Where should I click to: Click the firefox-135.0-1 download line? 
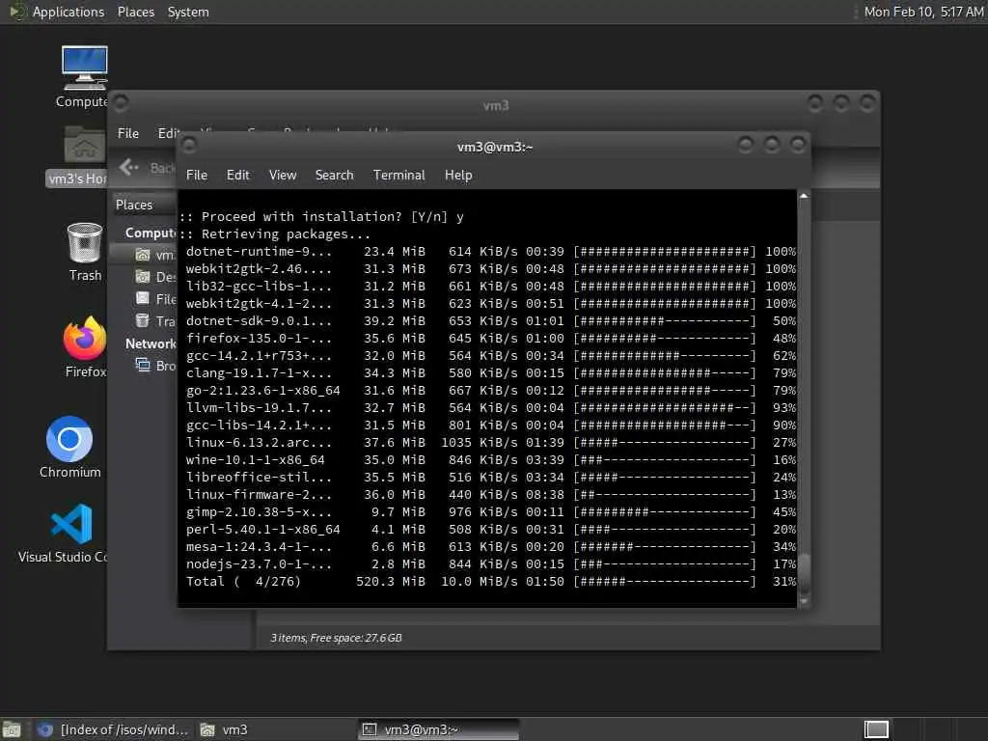490,339
